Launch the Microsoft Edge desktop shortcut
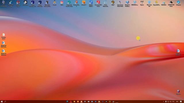This screenshot has height=103, width=184. (11, 3)
